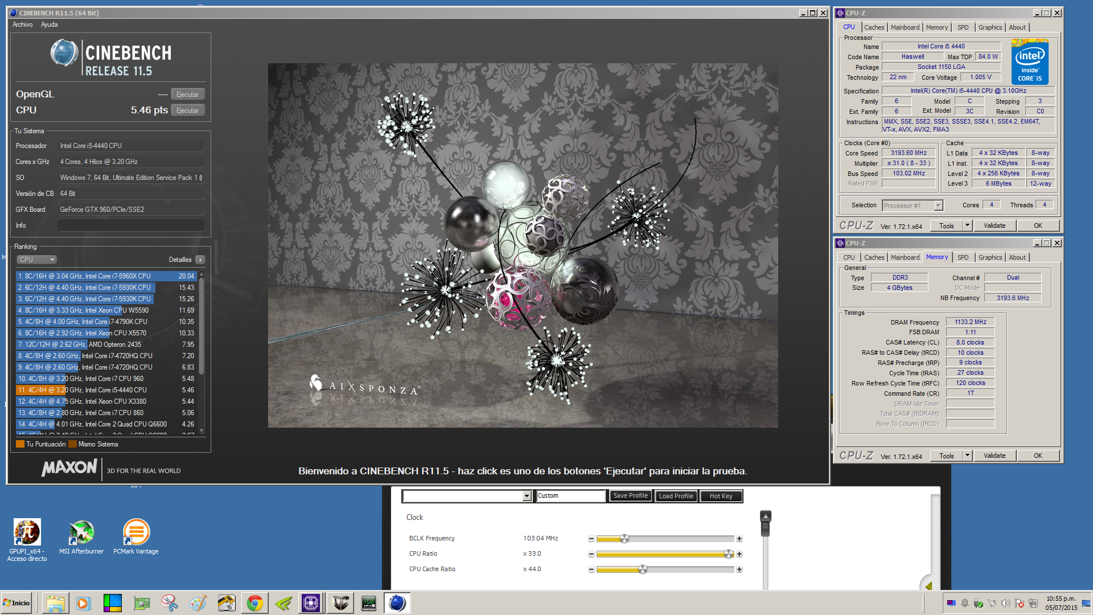Decrease CPU Ratio with minus button
This screenshot has height=615, width=1093.
591,554
